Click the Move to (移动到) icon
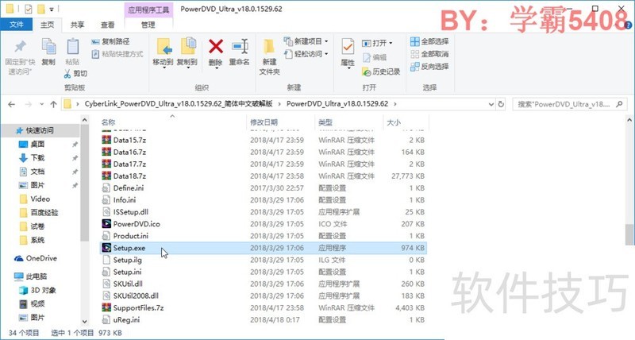Screen dimensions: 635x340 (164, 47)
